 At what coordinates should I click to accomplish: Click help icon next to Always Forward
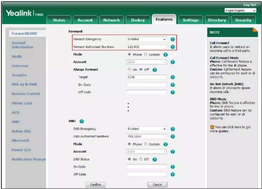click(x=155, y=70)
